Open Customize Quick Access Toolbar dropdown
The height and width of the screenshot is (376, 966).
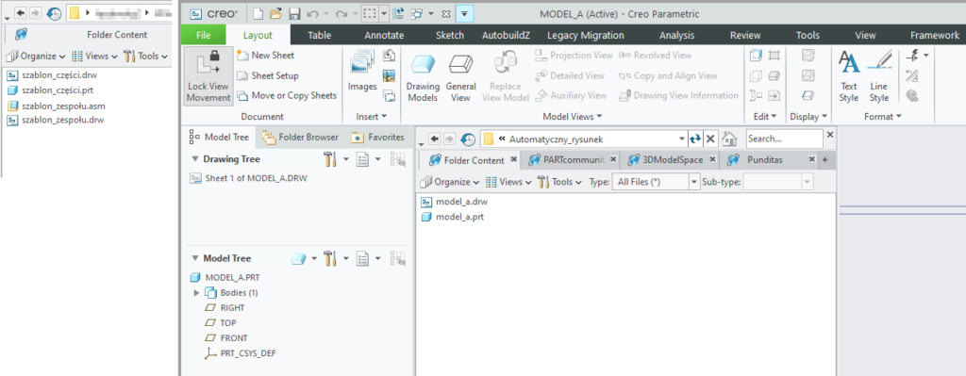pos(464,13)
